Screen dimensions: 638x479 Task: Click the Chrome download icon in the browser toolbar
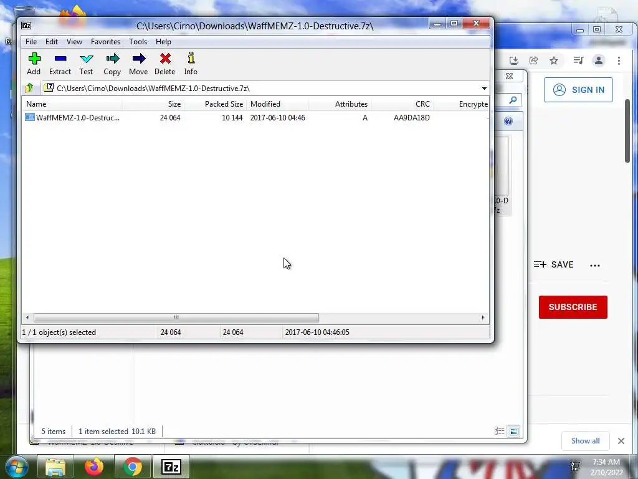(x=514, y=60)
